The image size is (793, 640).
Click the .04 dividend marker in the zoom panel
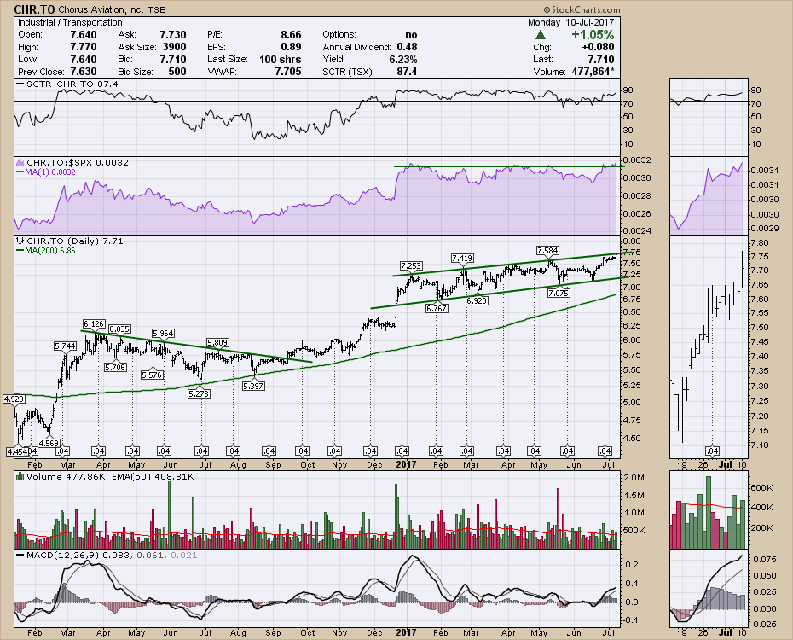click(x=712, y=451)
